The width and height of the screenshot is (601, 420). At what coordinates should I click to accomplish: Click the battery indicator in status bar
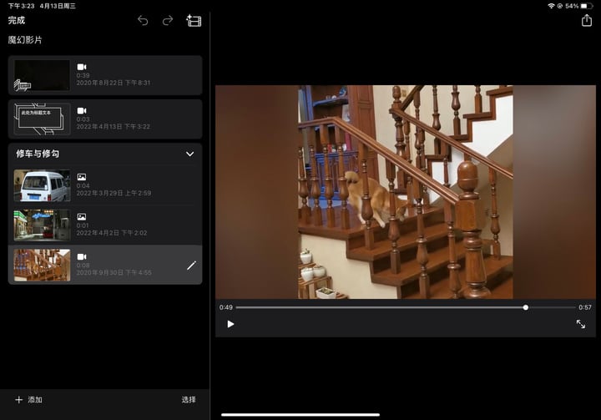point(587,6)
